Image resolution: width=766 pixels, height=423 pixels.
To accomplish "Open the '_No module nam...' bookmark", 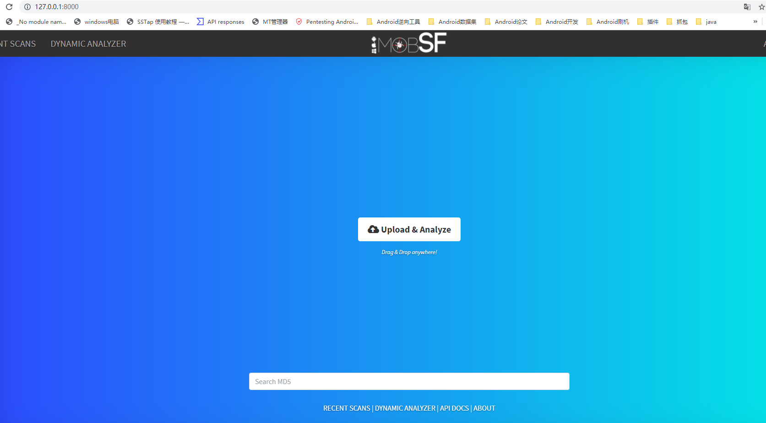I will tap(36, 22).
